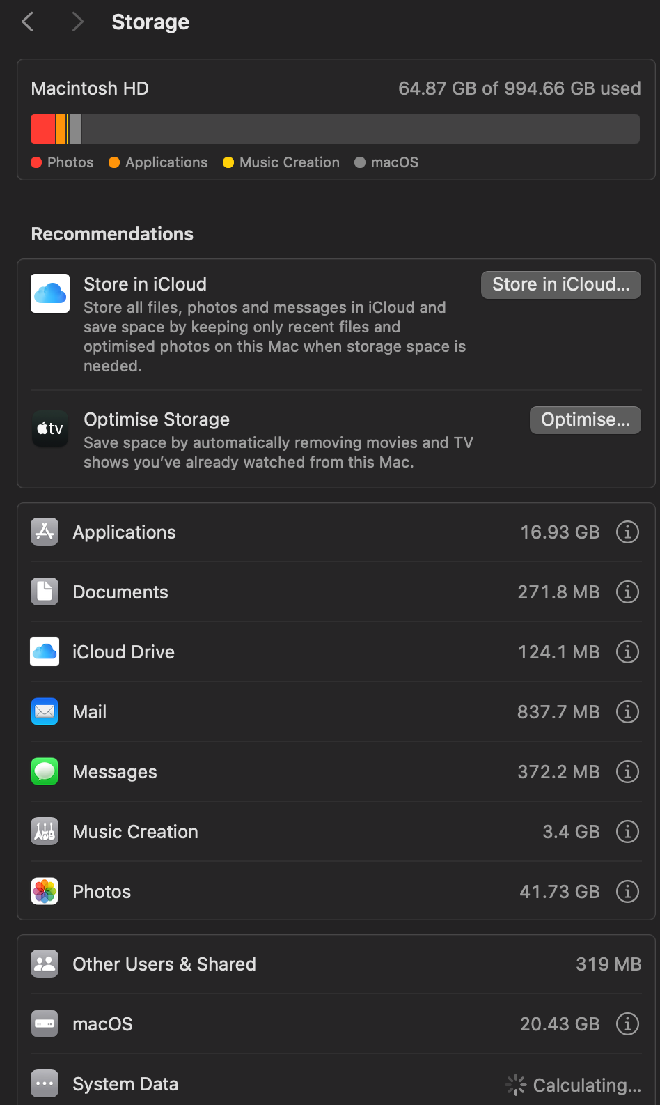The height and width of the screenshot is (1105, 660).
Task: Click the 16.93 GB size value
Action: (560, 532)
